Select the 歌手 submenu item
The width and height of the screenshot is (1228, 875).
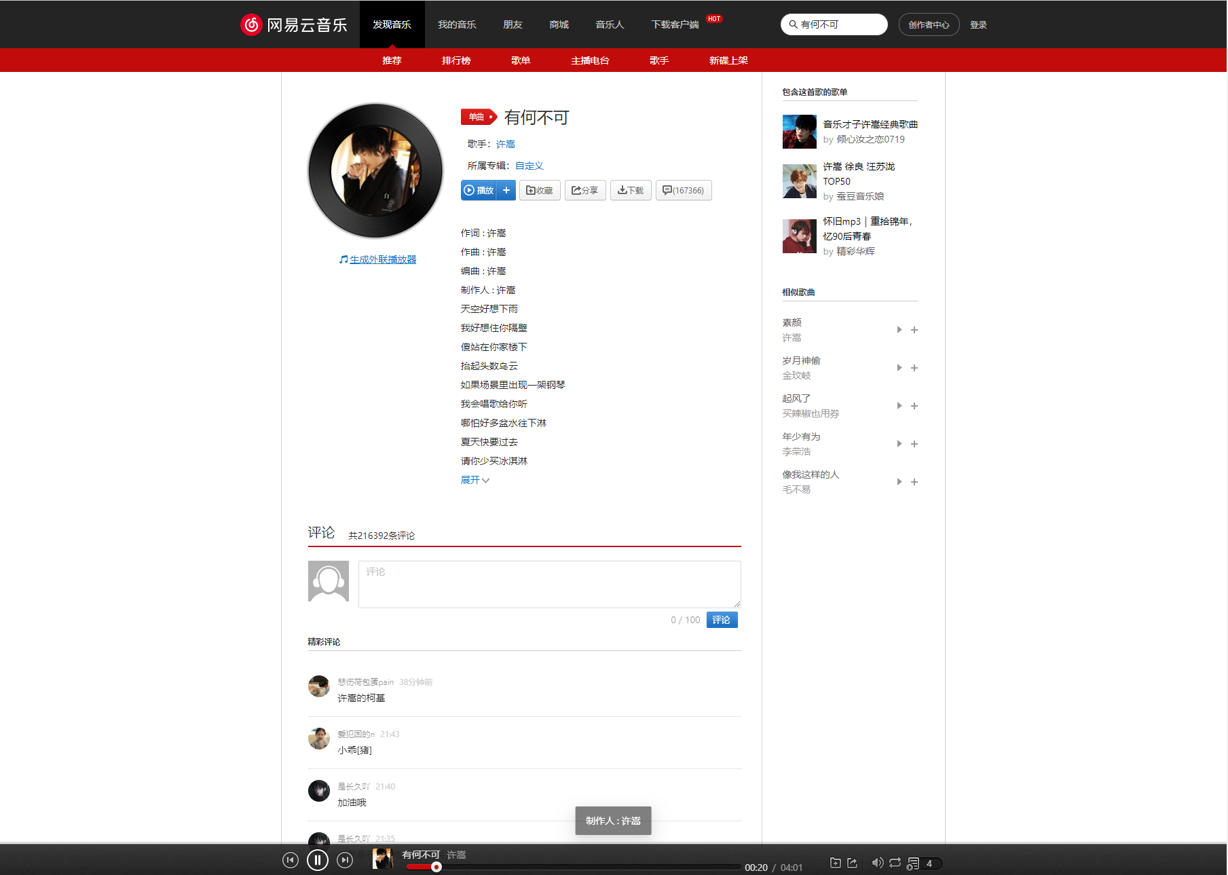click(x=659, y=60)
